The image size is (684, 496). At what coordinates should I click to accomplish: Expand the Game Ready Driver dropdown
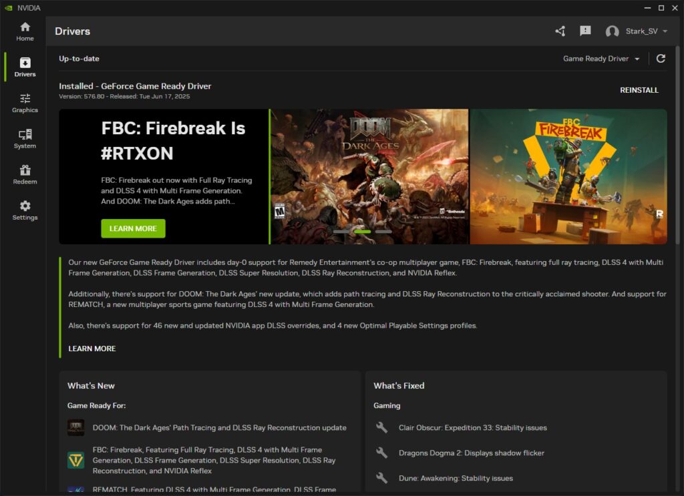(x=601, y=58)
